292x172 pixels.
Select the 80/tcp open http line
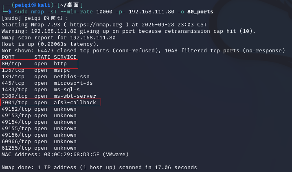click(x=39, y=64)
